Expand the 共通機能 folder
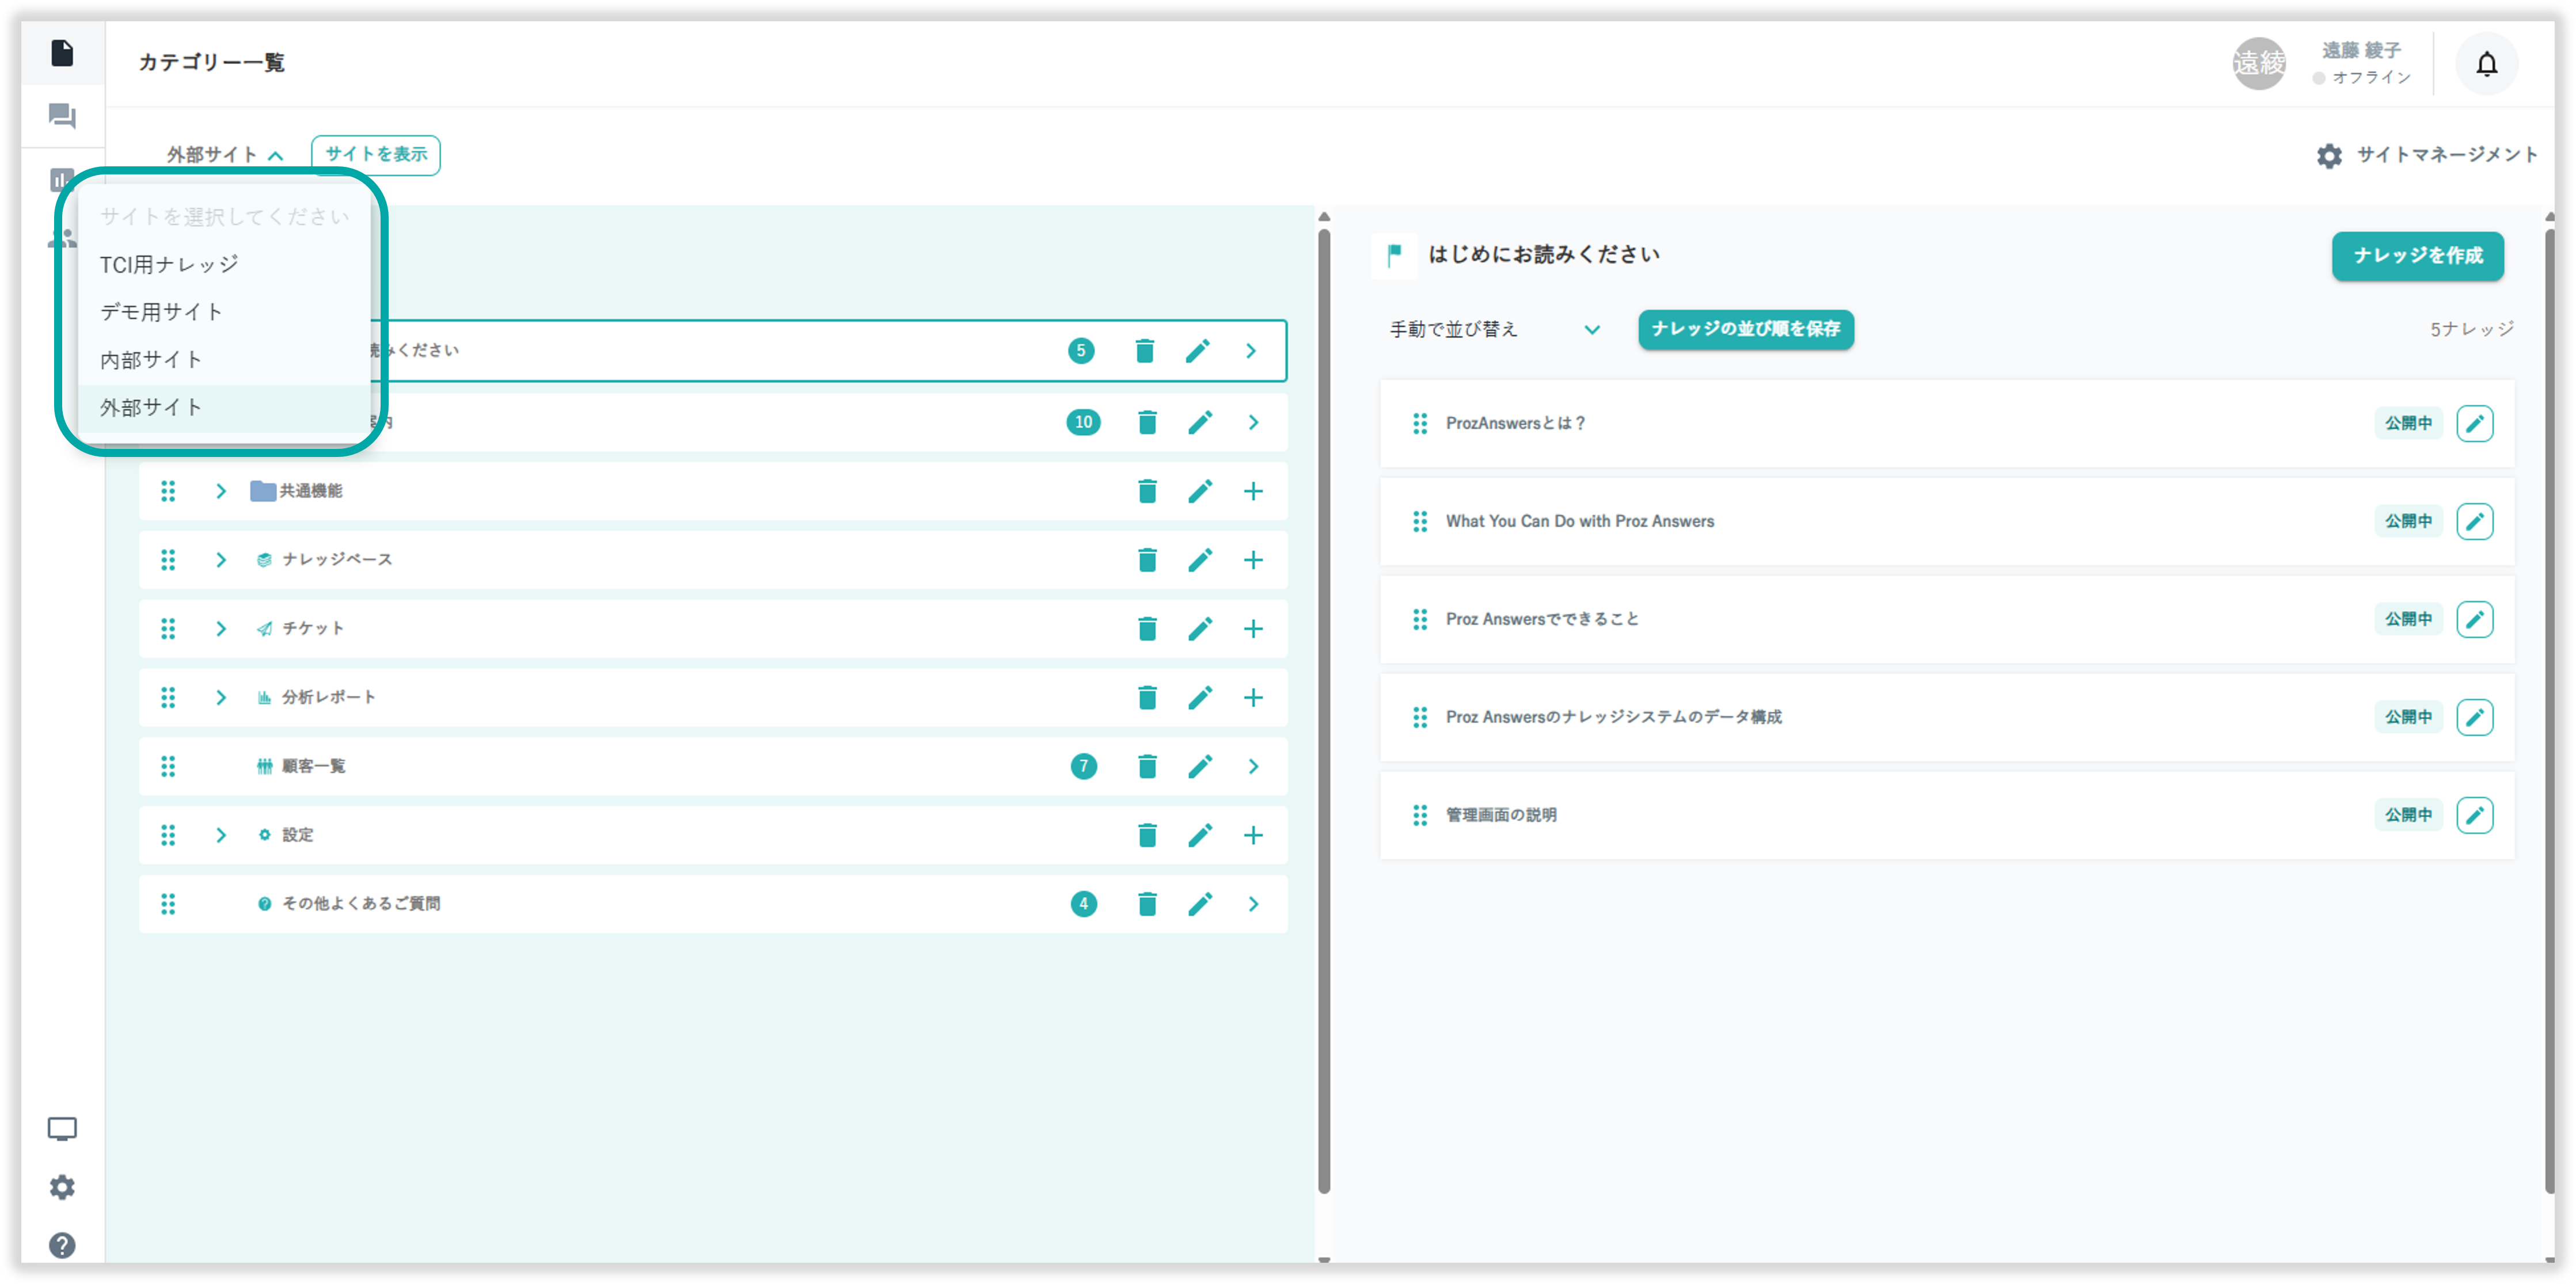This screenshot has width=2576, height=1284. click(x=221, y=491)
